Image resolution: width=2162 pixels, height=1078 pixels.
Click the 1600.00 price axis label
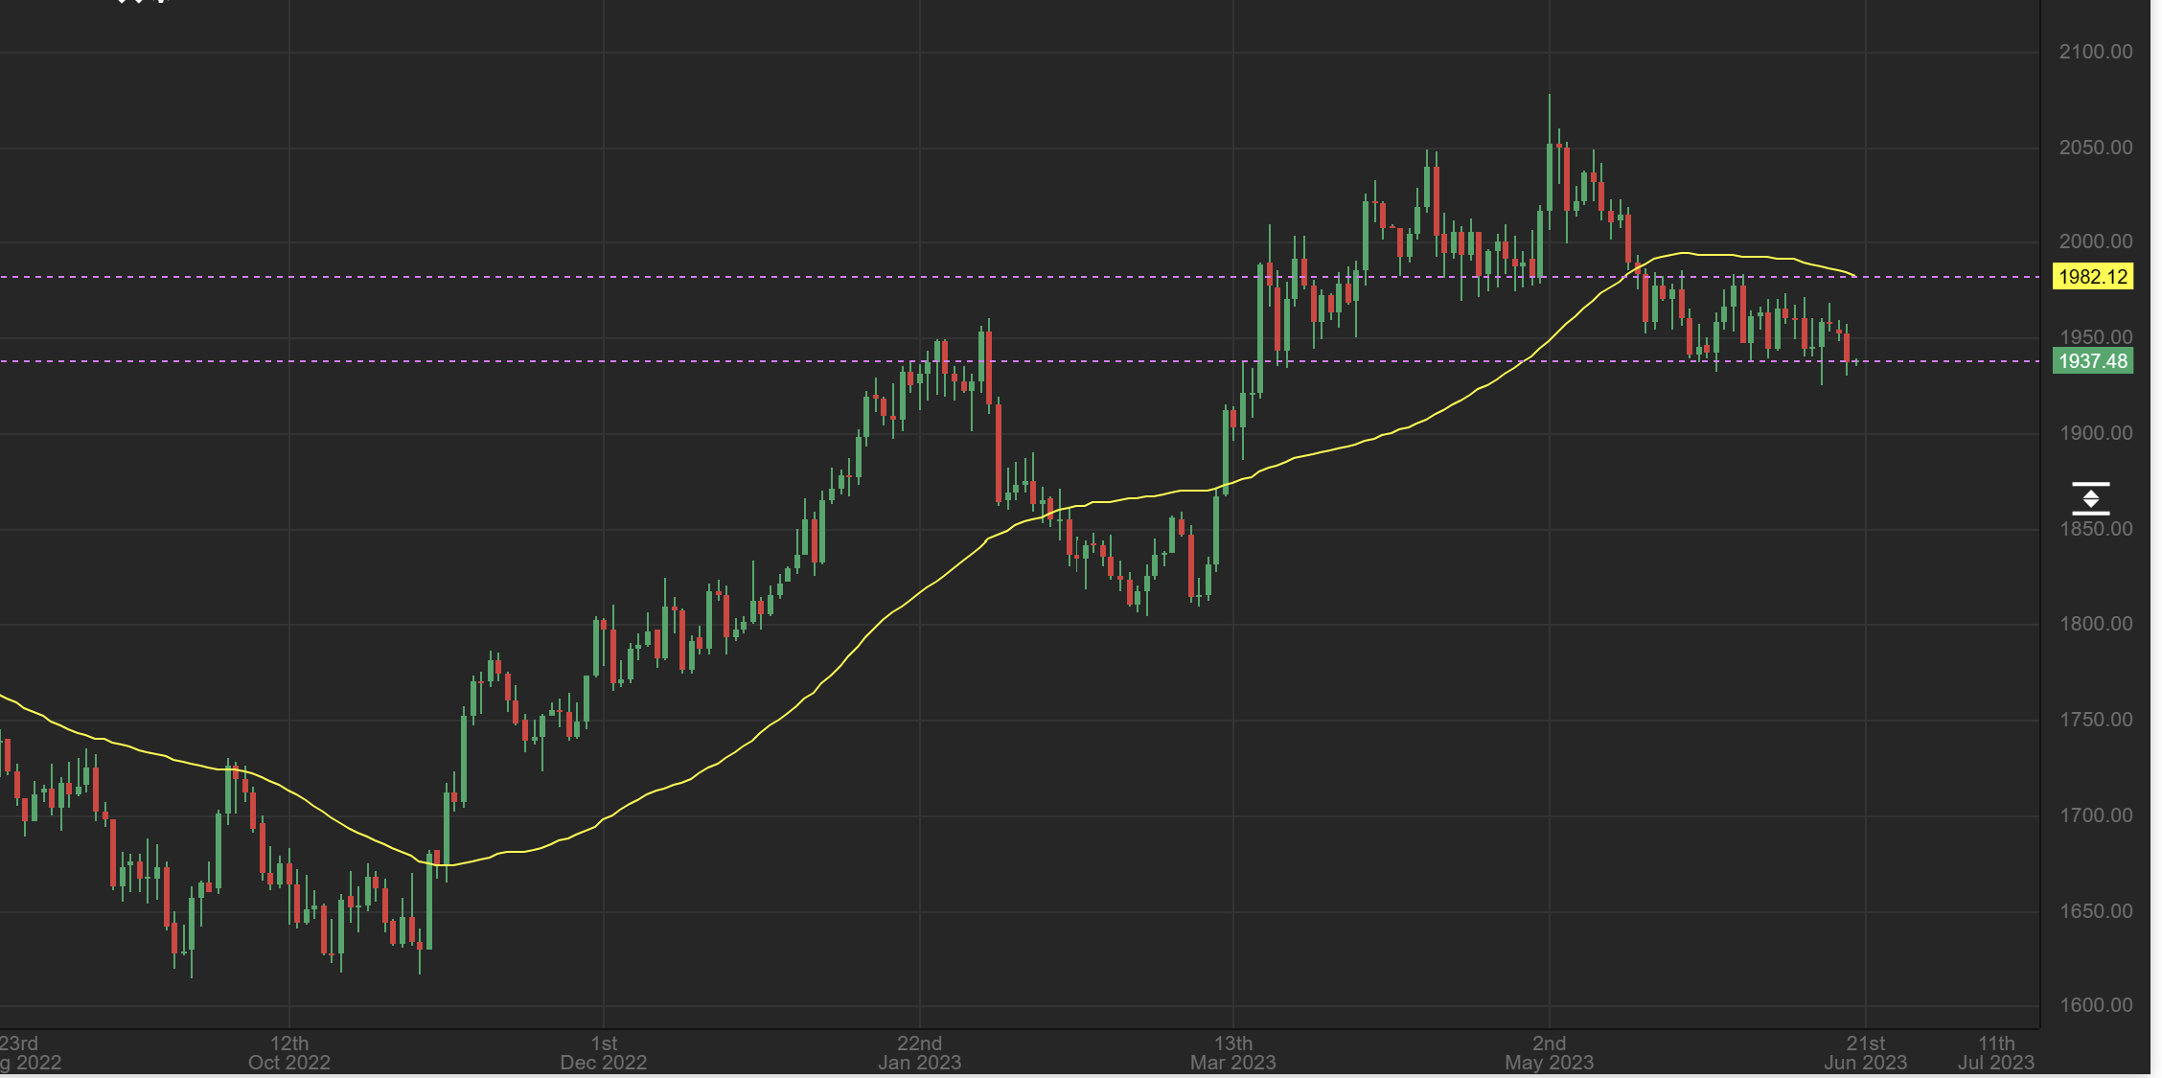point(2096,1005)
